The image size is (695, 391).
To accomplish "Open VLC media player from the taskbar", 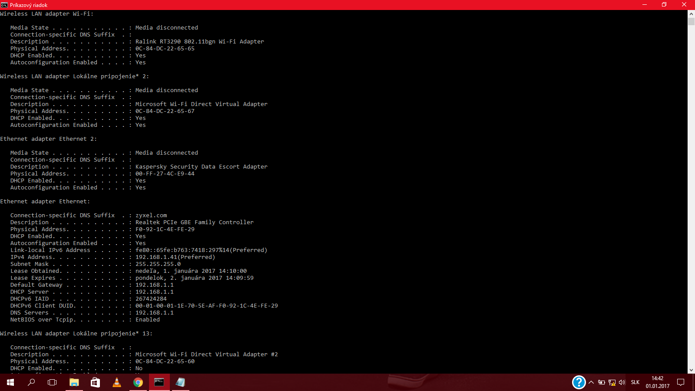I will tap(116, 382).
